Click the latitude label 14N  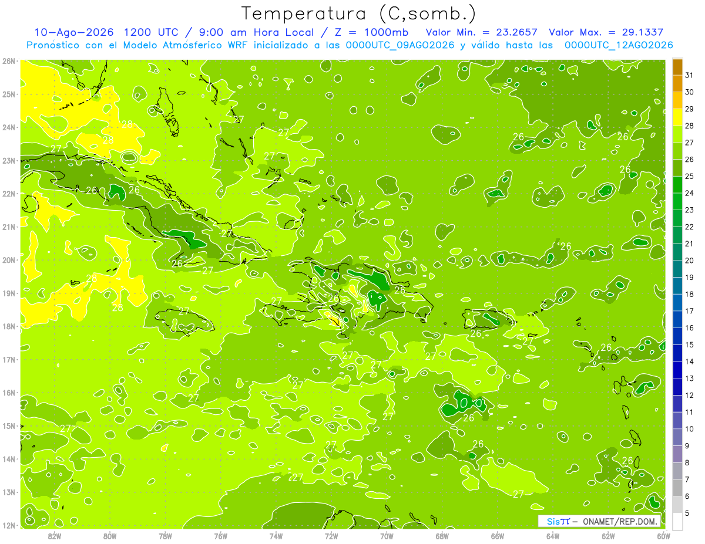[x=9, y=459]
